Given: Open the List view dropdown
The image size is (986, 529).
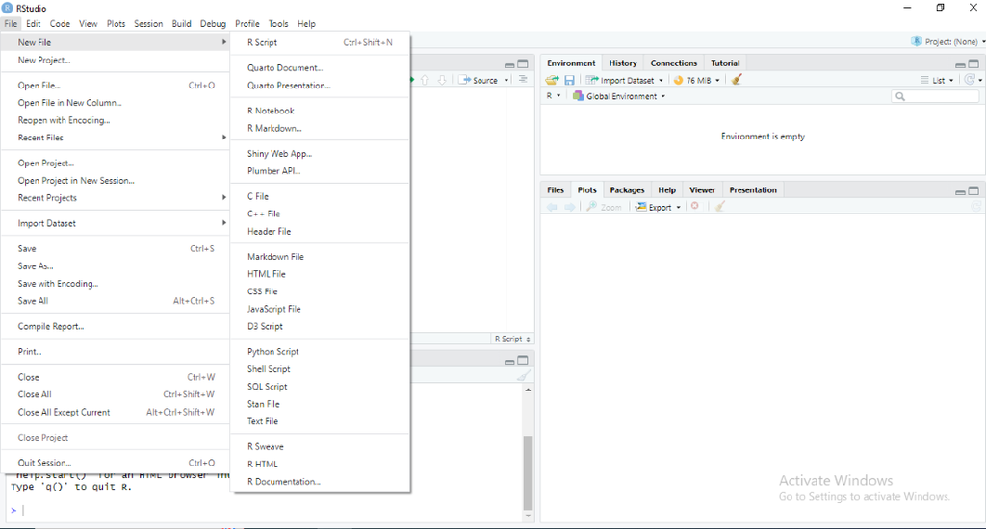Looking at the screenshot, I should coord(937,80).
